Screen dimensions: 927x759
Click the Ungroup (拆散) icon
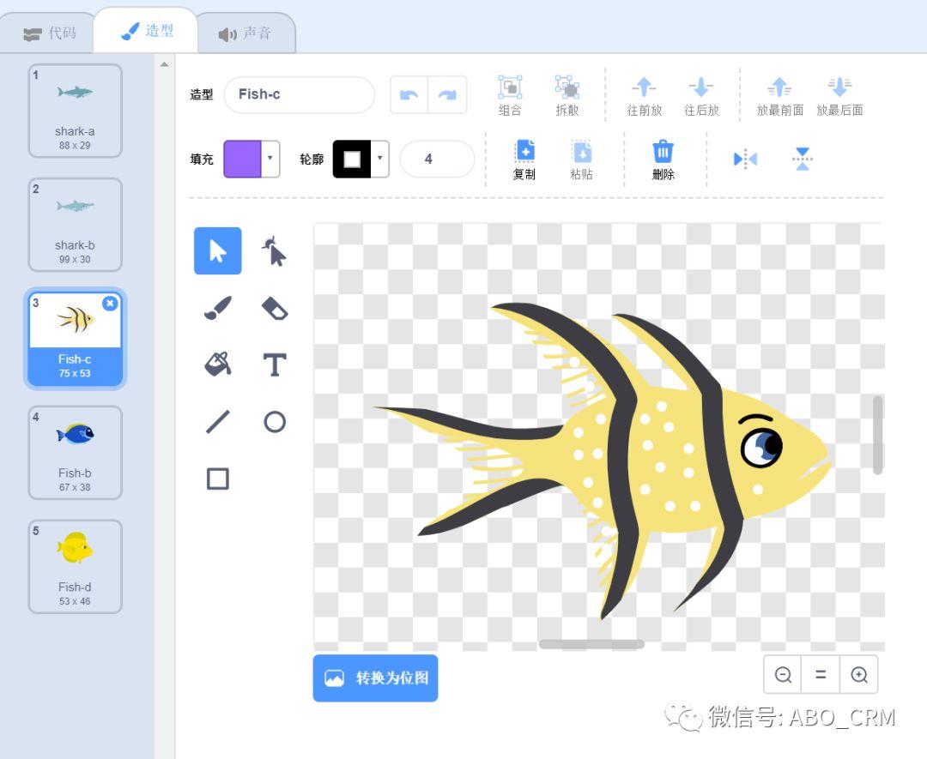567,96
